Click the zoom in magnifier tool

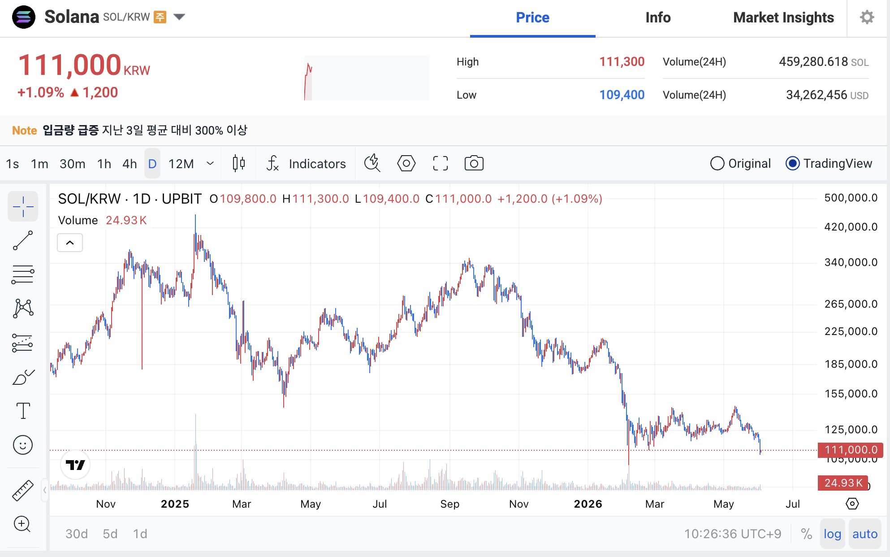(22, 524)
